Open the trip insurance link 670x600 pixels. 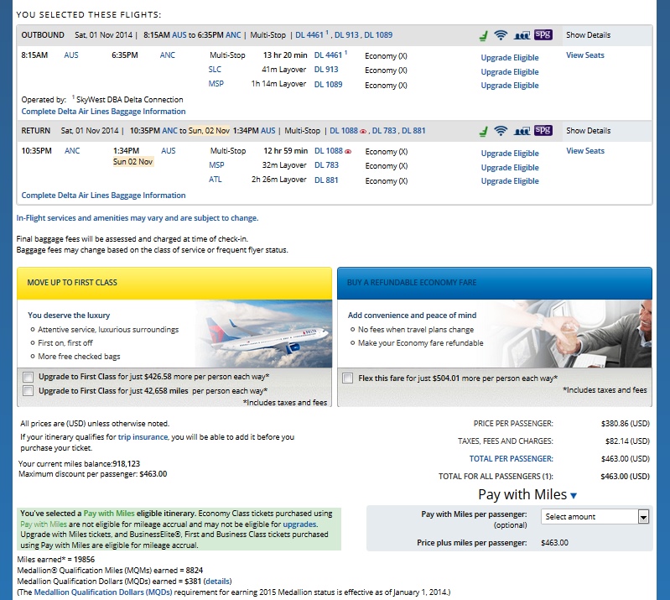click(143, 437)
